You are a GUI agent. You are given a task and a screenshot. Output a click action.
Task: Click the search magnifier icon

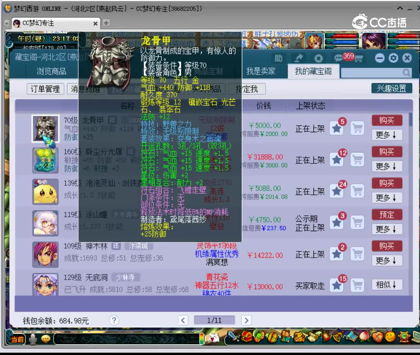[x=407, y=73]
